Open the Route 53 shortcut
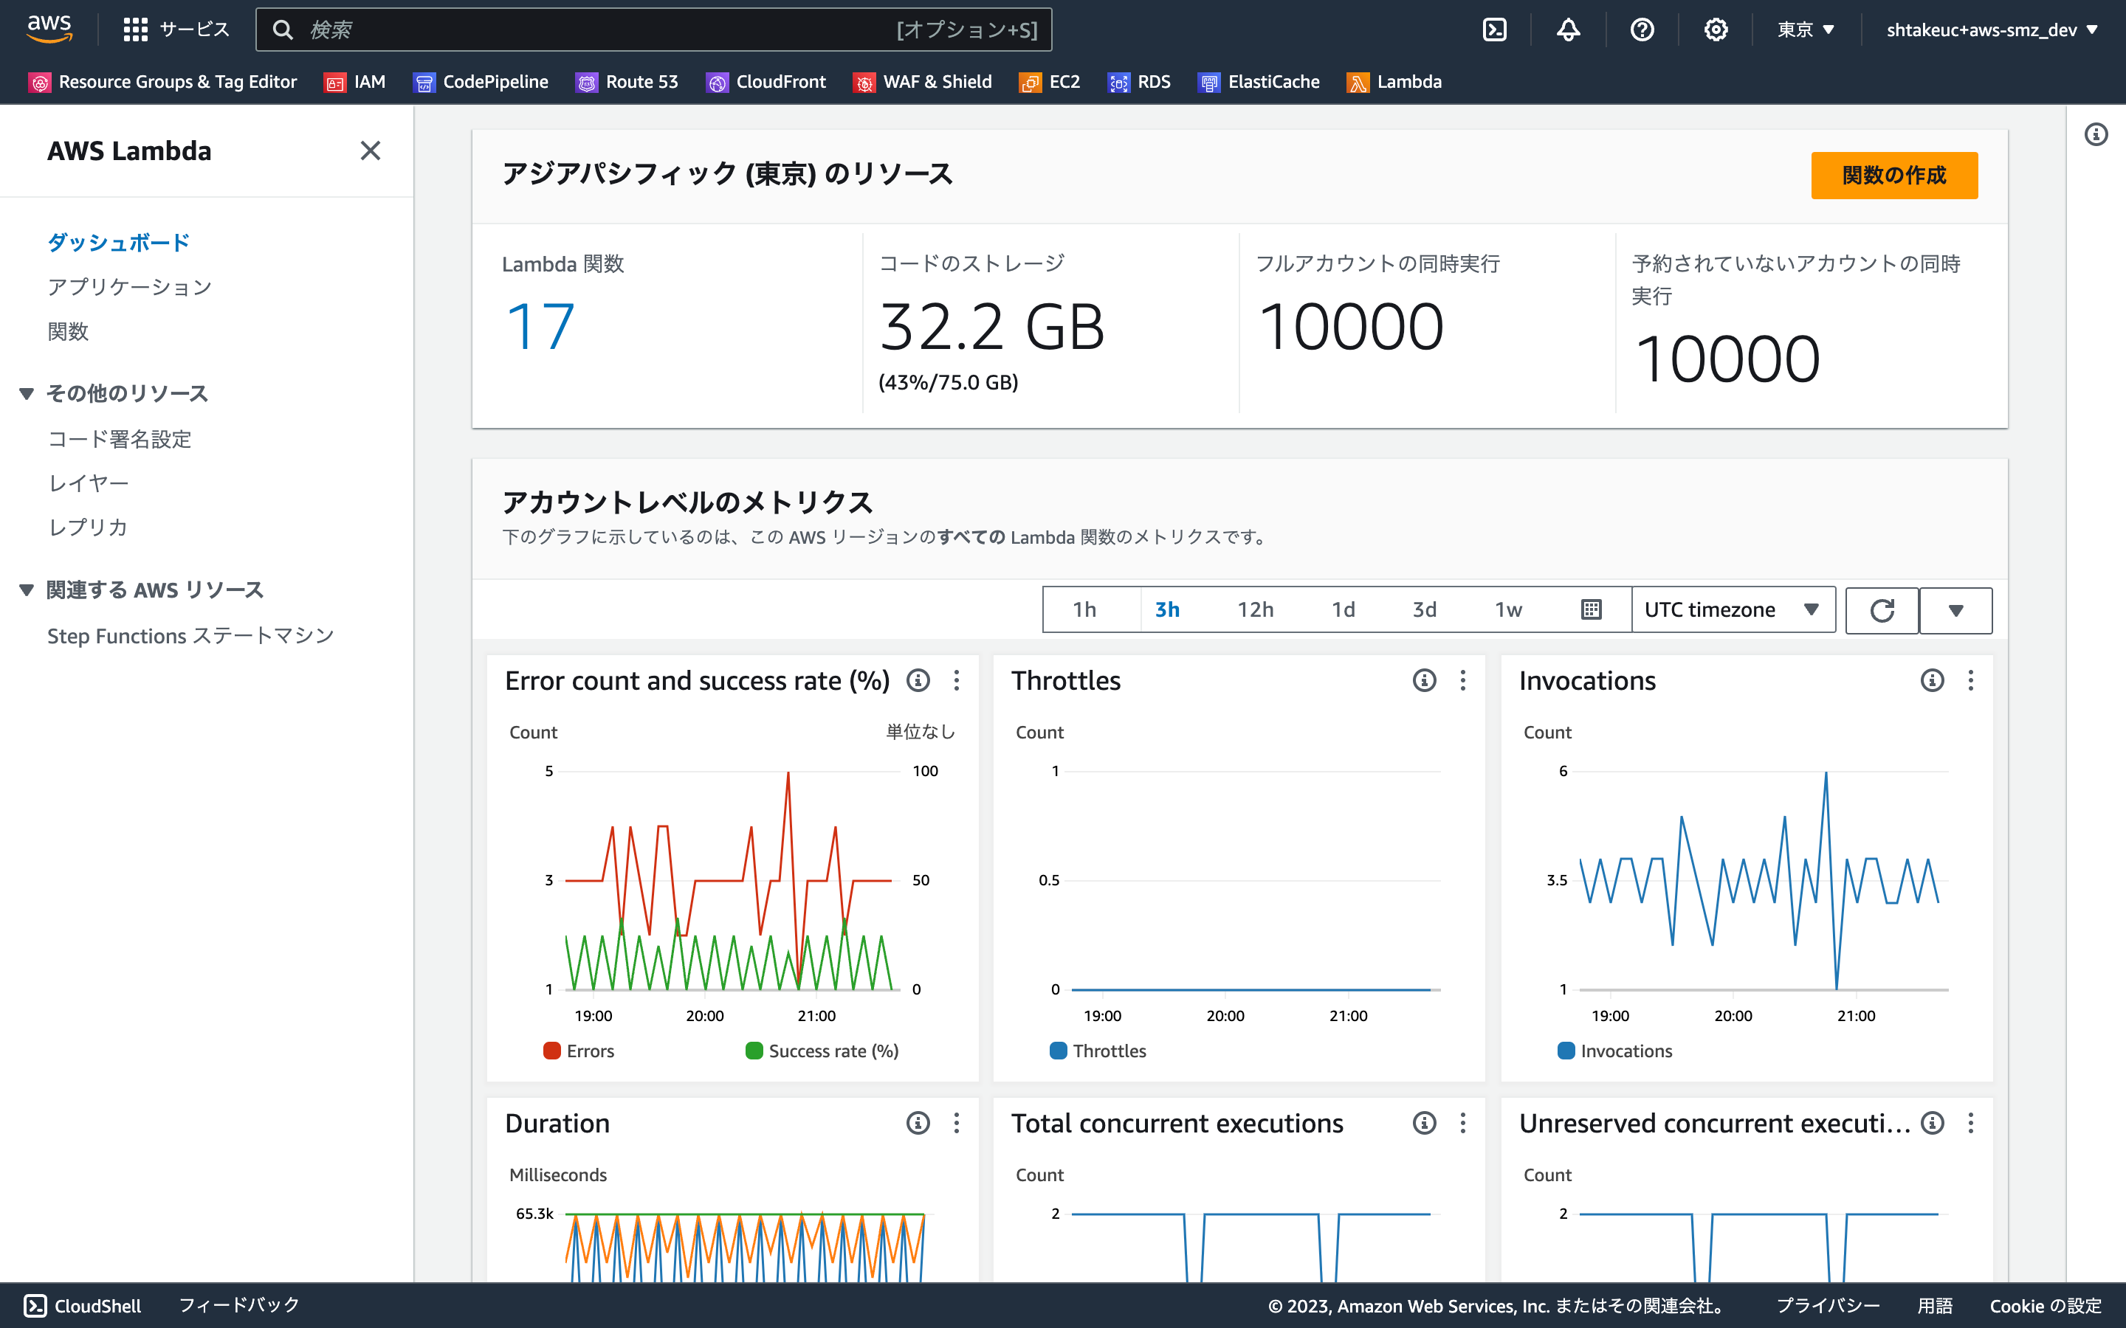Screen dimensions: 2126x1328 627,82
